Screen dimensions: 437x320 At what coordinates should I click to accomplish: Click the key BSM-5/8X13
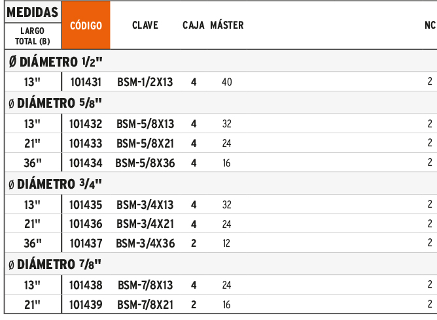(145, 124)
